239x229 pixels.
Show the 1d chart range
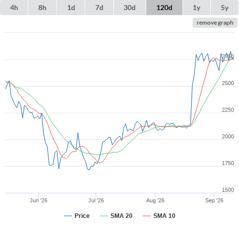[71, 8]
